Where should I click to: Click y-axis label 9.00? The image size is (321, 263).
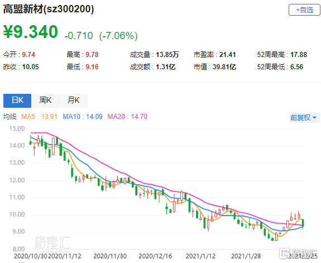tap(18, 232)
